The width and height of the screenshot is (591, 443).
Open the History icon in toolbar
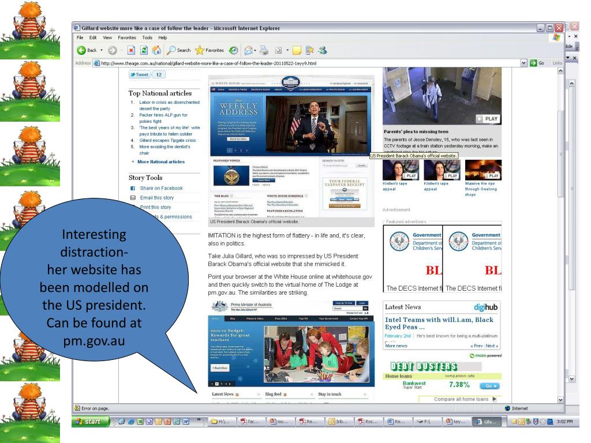pyautogui.click(x=234, y=50)
